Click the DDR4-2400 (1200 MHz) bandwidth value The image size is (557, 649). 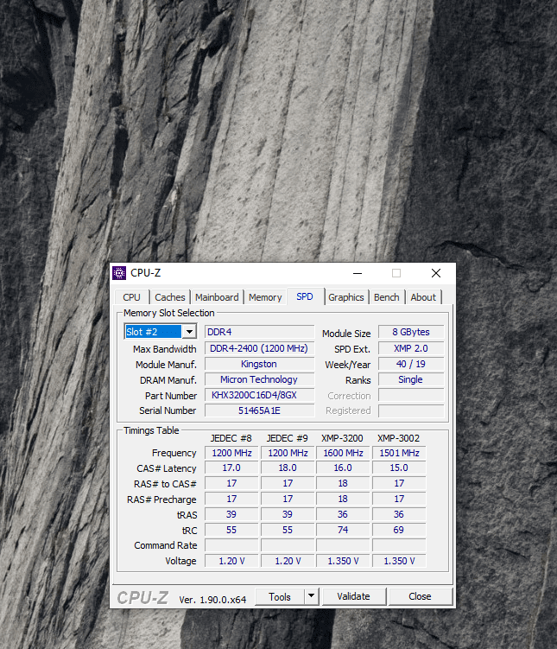coord(259,348)
